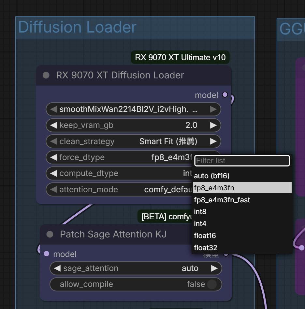Choose float32 from dropdown list

242,248
